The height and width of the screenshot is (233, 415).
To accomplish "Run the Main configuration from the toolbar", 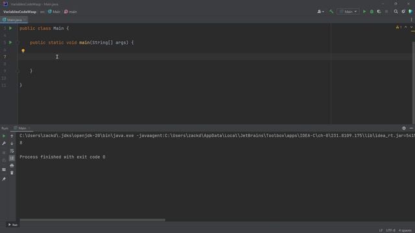I will coord(364,12).
